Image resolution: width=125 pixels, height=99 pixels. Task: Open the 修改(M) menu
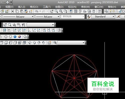[x=85, y=7]
